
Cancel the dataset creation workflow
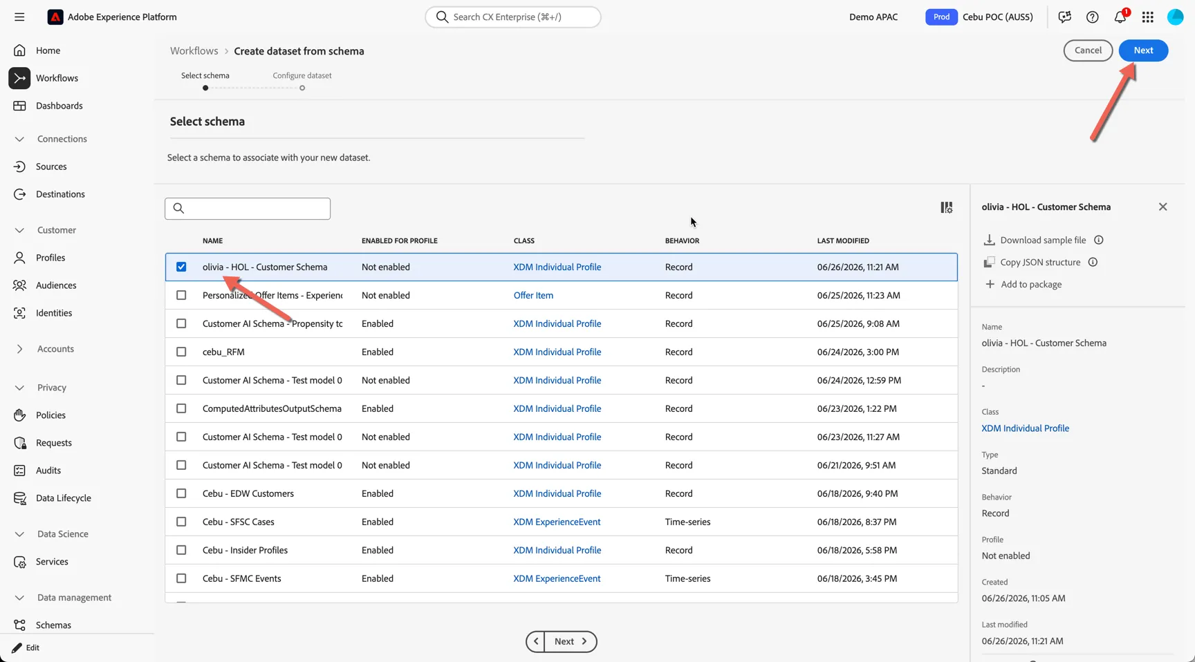(1088, 50)
